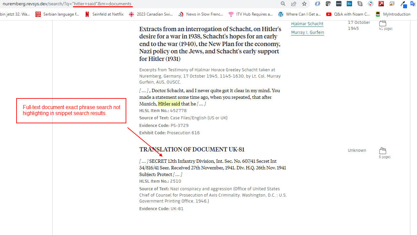
Task: Click the highlighted "Hitler said" text
Action: [169, 103]
